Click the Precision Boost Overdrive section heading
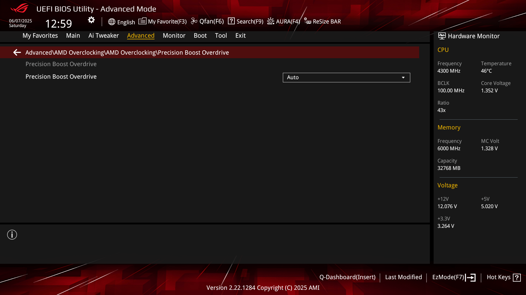Viewport: 526px width, 295px height. (61, 64)
